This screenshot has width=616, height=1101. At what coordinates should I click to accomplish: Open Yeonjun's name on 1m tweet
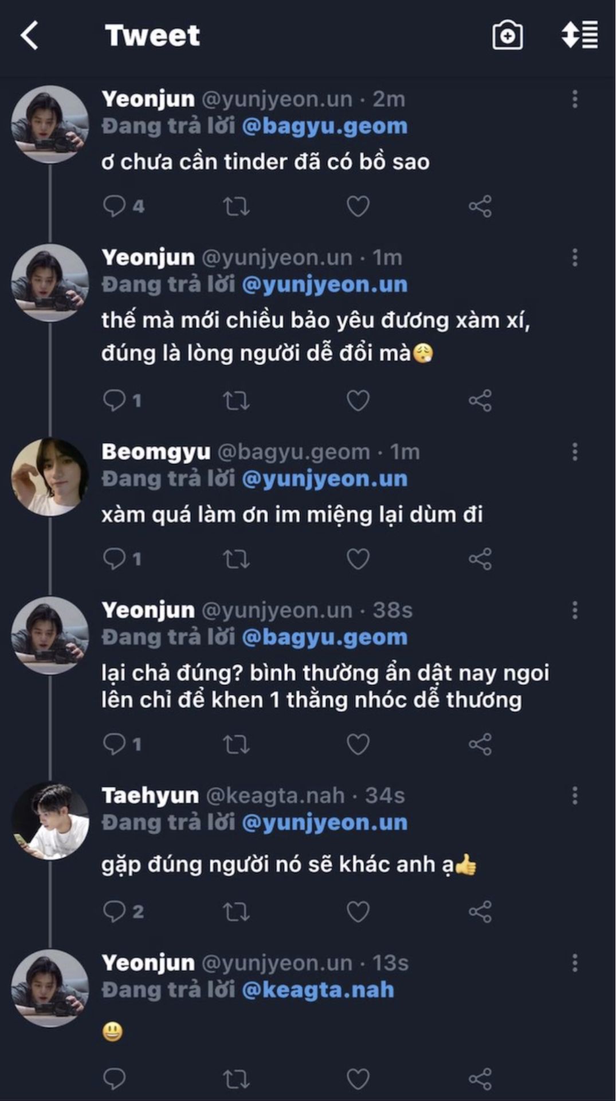[x=148, y=257]
